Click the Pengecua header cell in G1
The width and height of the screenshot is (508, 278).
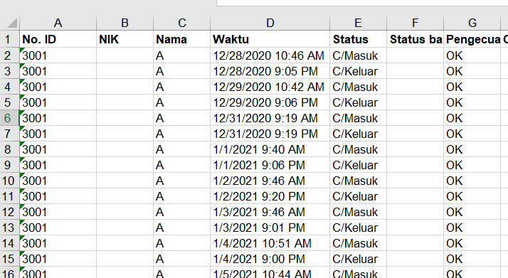pyautogui.click(x=472, y=40)
